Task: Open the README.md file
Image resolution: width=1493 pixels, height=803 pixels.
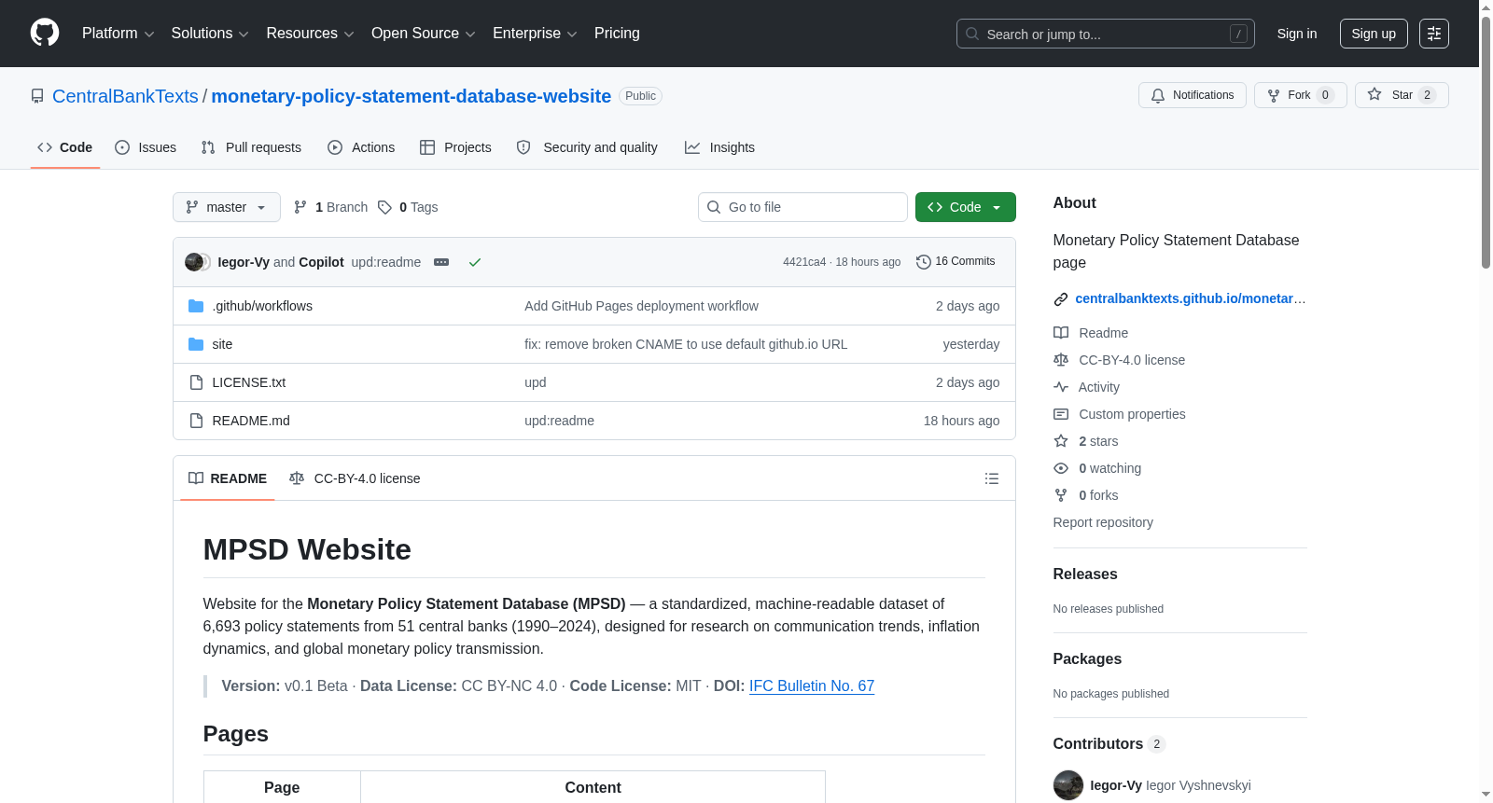Action: click(251, 421)
